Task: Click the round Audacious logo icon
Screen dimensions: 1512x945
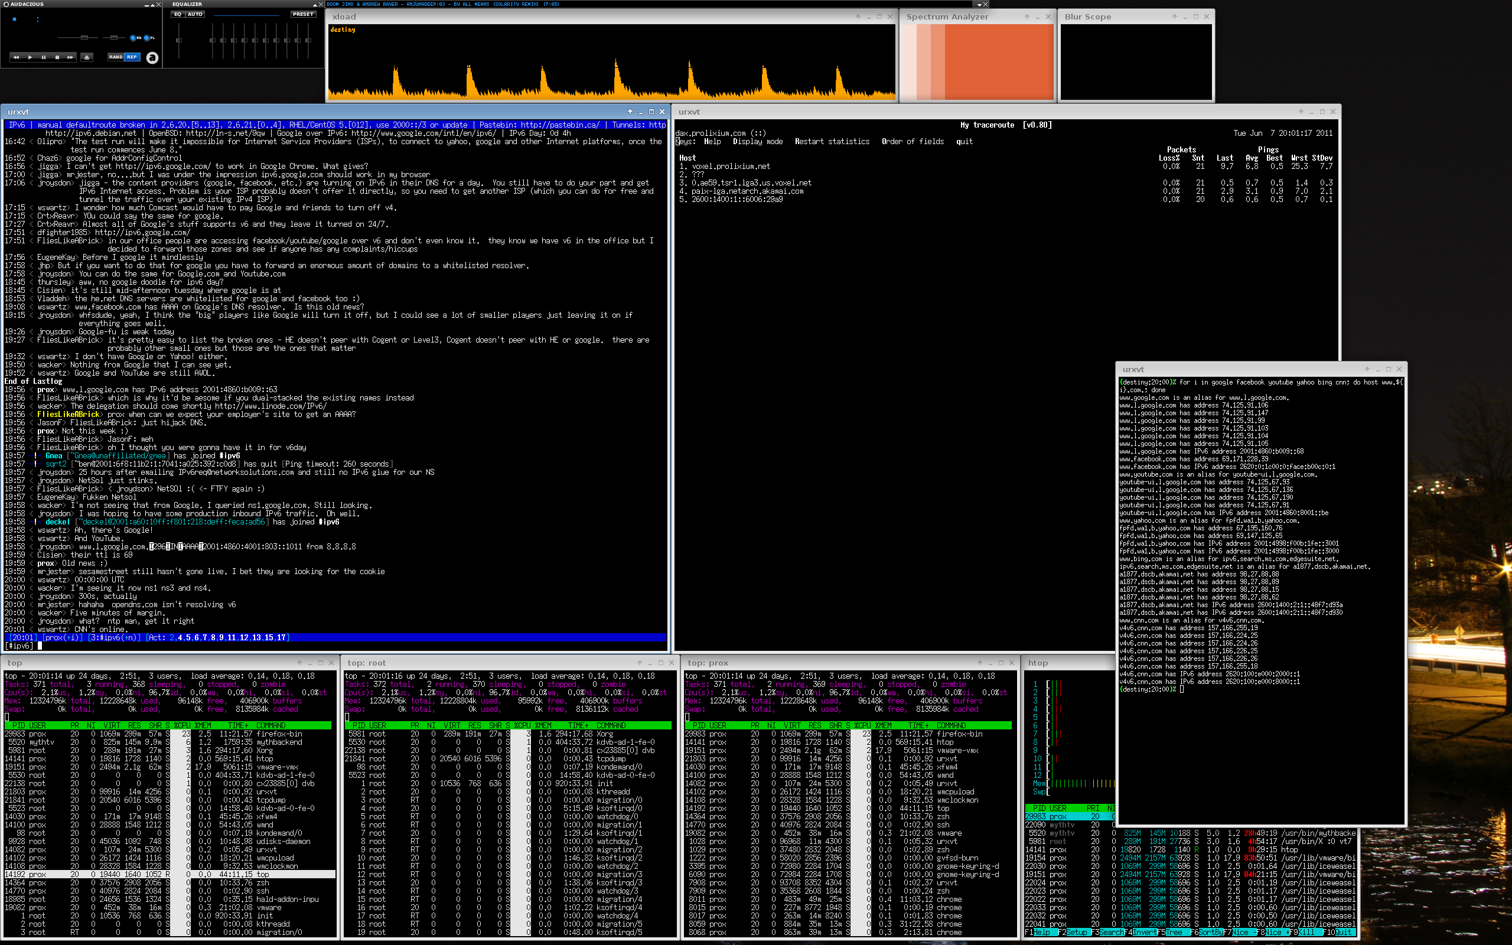Action: pos(152,58)
